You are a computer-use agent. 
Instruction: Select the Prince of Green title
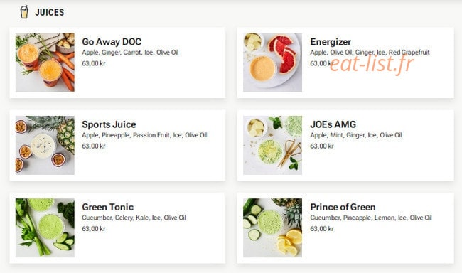[343, 207]
